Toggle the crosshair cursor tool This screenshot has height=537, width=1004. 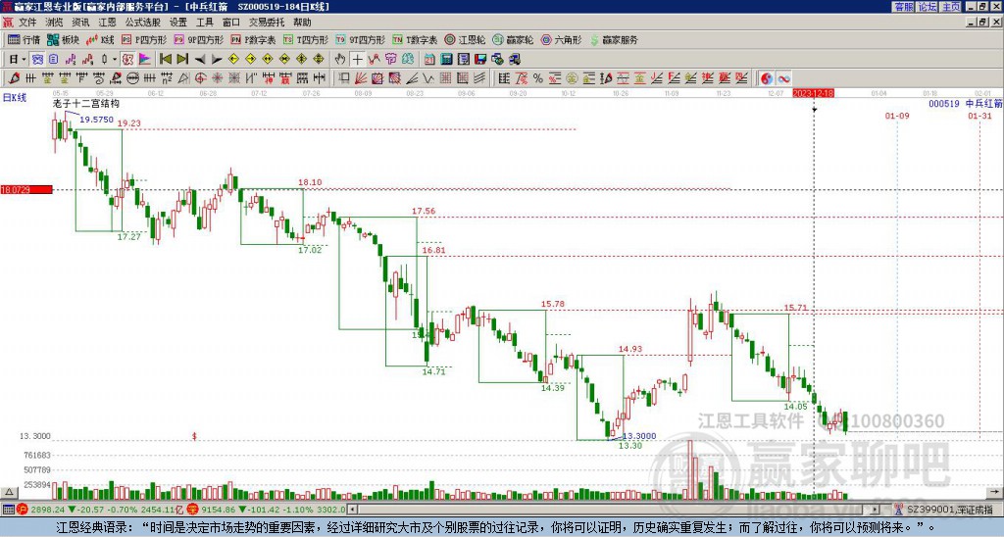point(357,60)
